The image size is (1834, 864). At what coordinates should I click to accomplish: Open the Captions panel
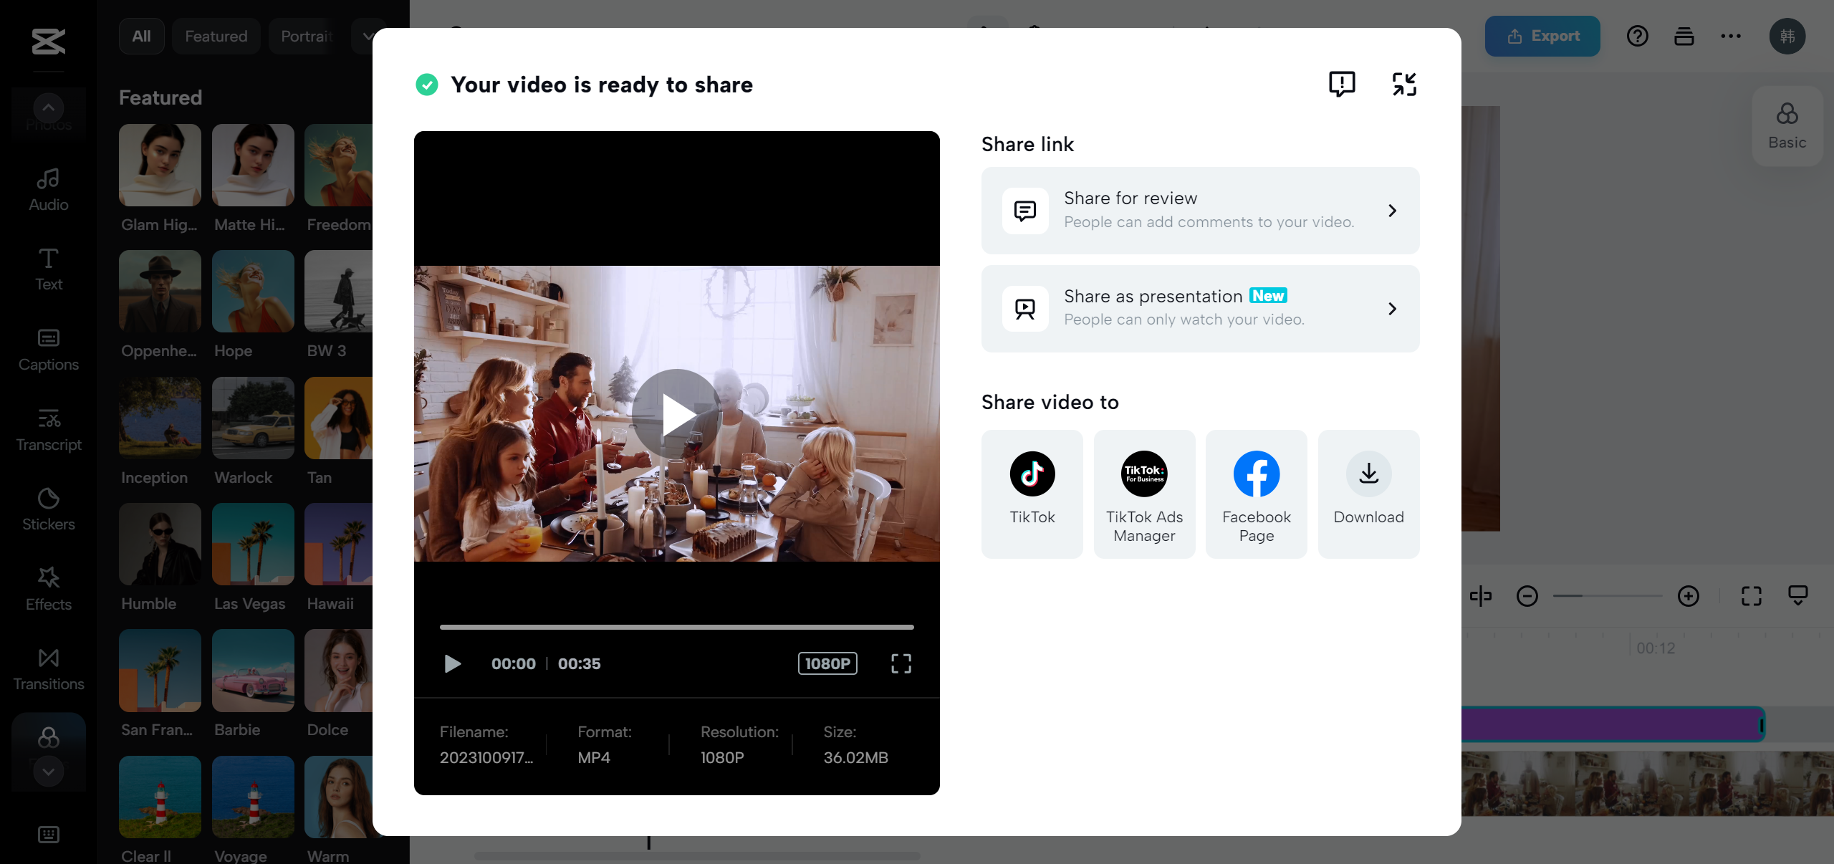[x=47, y=349]
